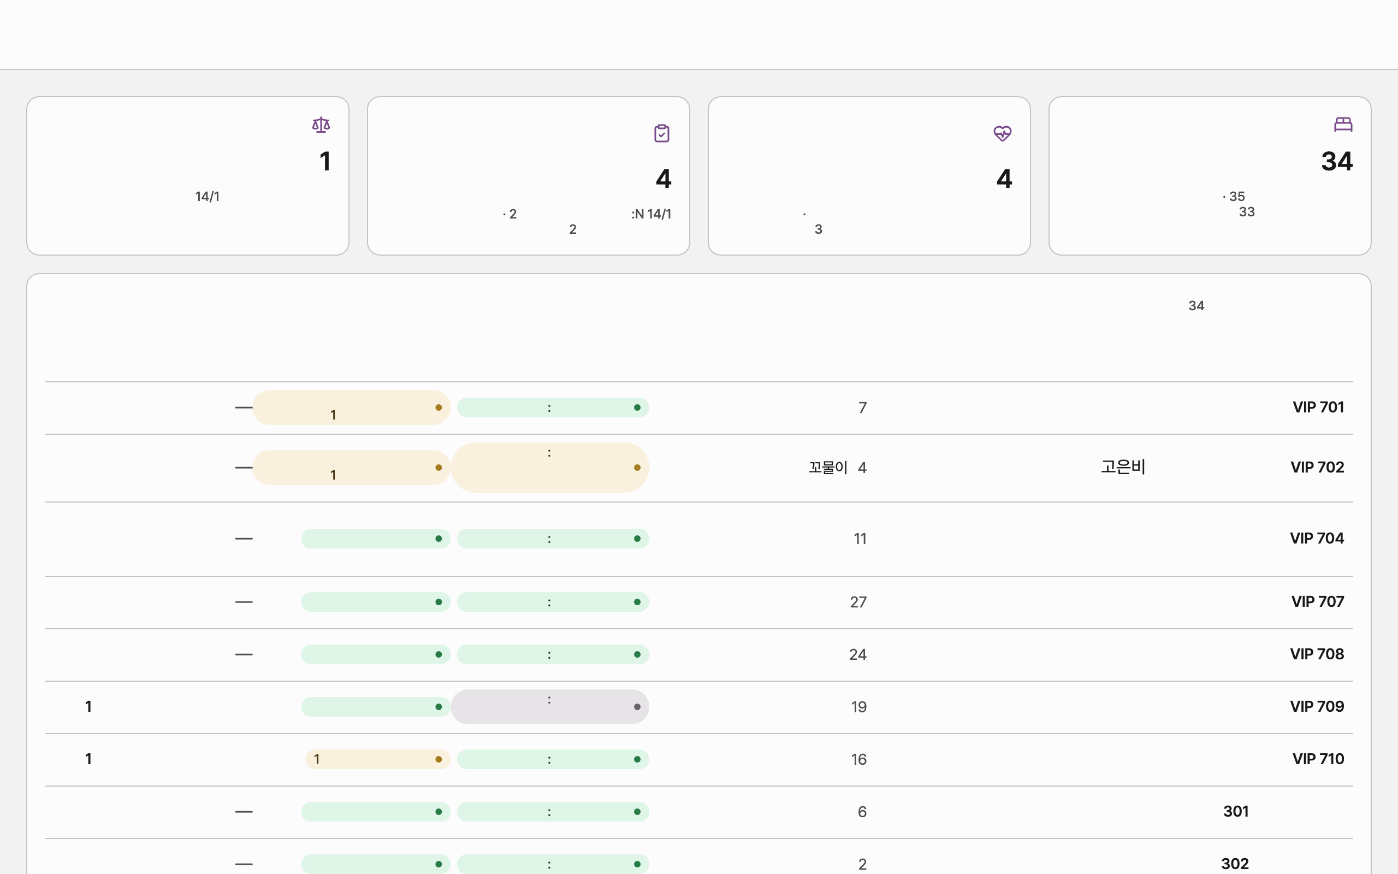
Task: Click the number 27 in VIP 707 row
Action: [x=858, y=603]
